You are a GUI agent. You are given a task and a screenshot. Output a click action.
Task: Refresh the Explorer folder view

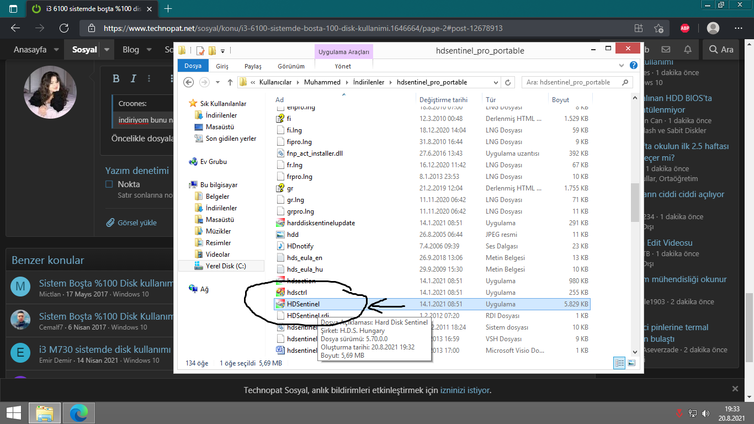(509, 82)
